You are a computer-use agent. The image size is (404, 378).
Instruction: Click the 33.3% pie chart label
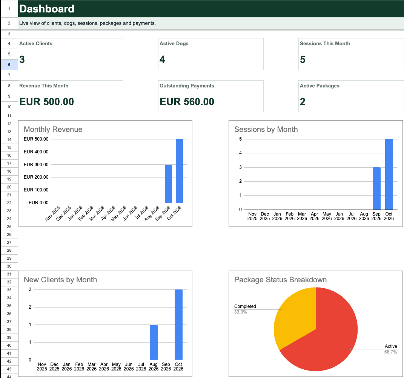tap(240, 312)
